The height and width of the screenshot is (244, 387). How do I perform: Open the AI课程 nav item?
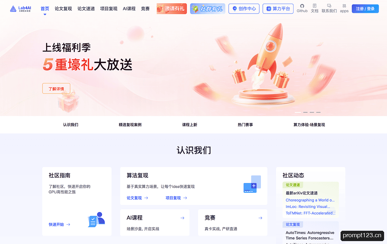click(x=129, y=9)
